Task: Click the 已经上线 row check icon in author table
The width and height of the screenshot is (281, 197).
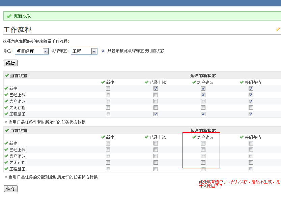Action: click(x=6, y=150)
